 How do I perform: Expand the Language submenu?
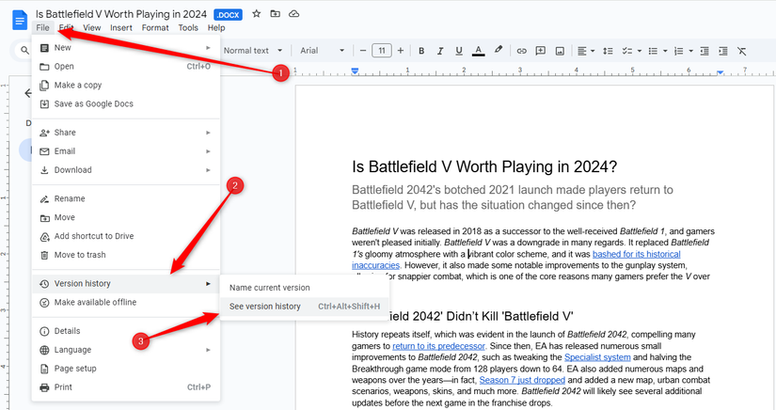[x=126, y=350]
